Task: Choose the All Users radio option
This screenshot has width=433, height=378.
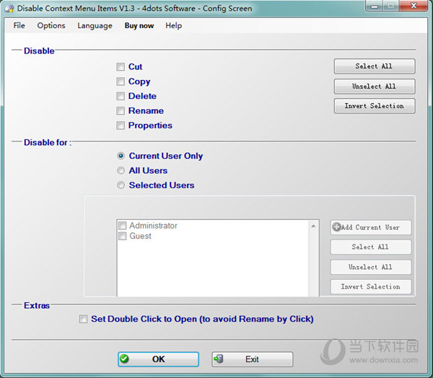Action: (121, 170)
